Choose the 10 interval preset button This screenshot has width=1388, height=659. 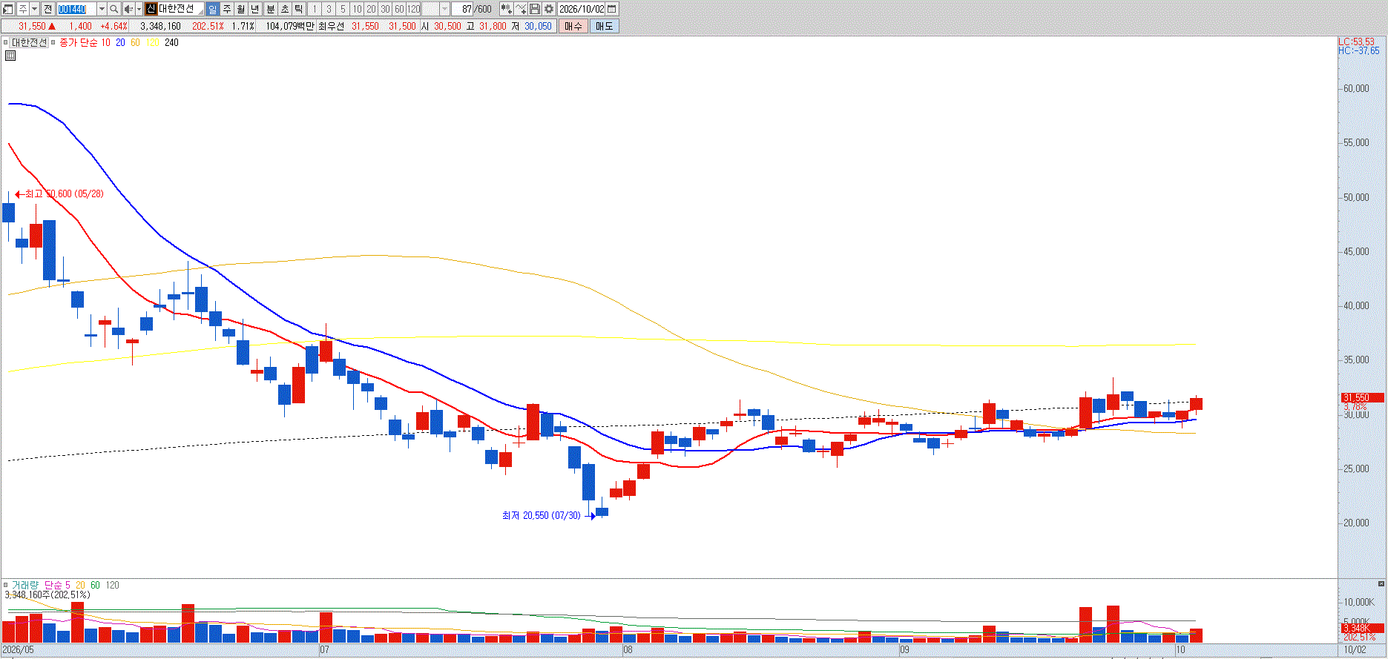click(357, 9)
